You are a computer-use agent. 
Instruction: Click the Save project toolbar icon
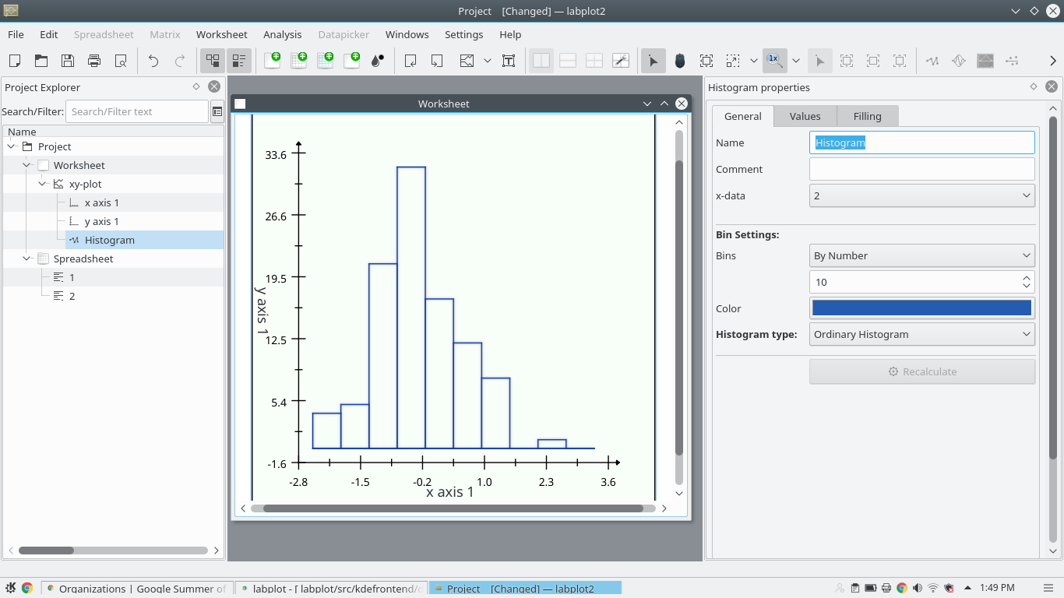tap(68, 61)
